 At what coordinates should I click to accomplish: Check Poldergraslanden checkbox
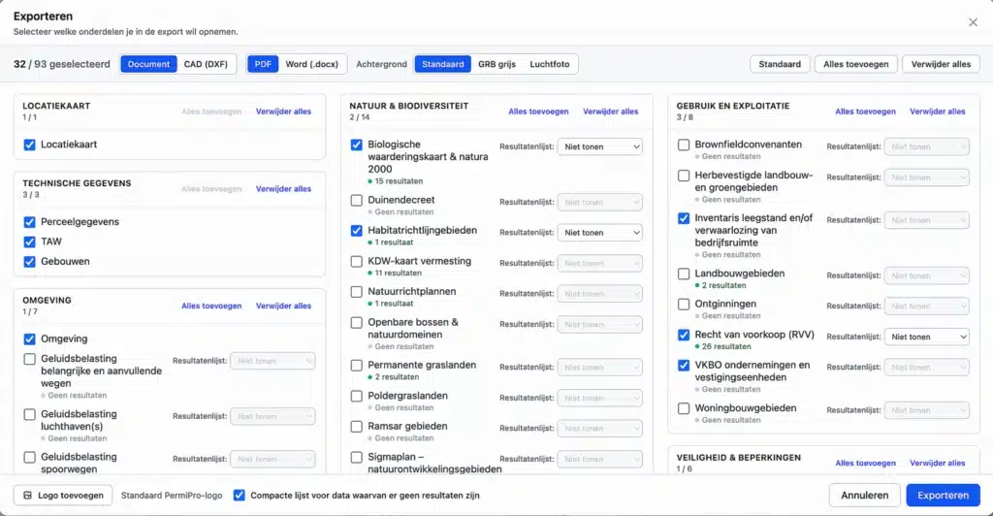[x=357, y=397]
